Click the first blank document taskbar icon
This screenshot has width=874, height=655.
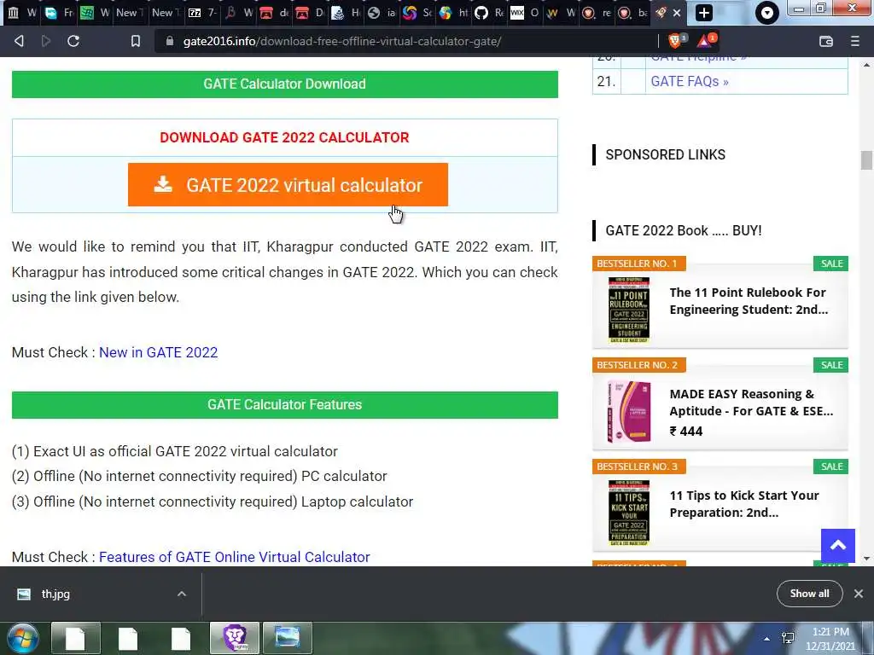(x=76, y=638)
